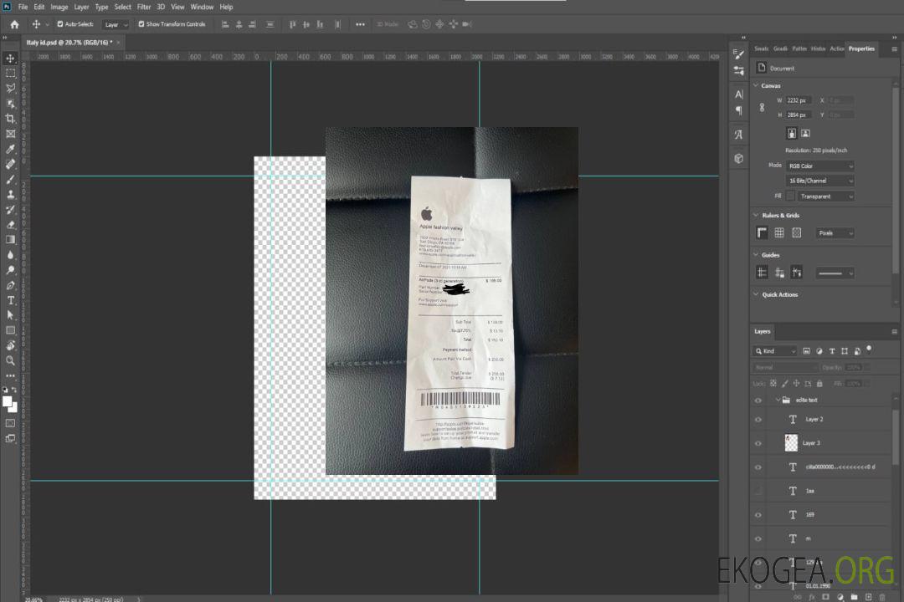Hide Layer 2 using its eye icon
904x602 pixels.
(758, 419)
